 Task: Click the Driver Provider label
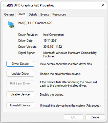click(x=28, y=35)
